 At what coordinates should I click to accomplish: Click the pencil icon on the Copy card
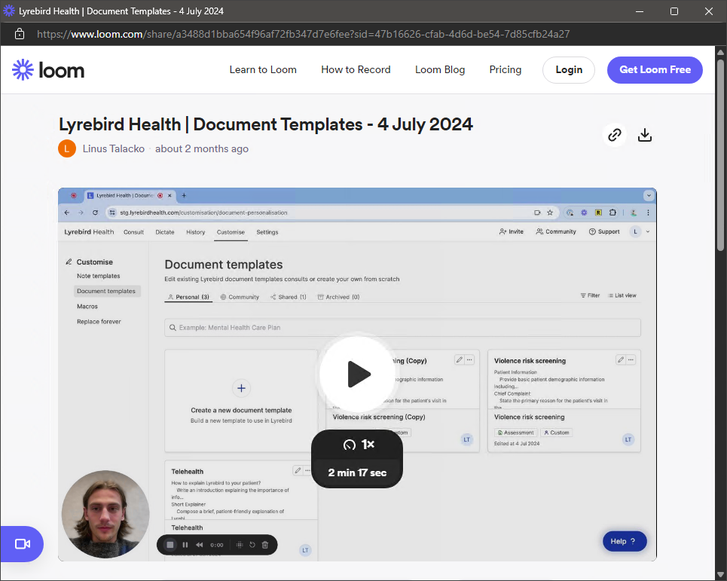tap(459, 359)
